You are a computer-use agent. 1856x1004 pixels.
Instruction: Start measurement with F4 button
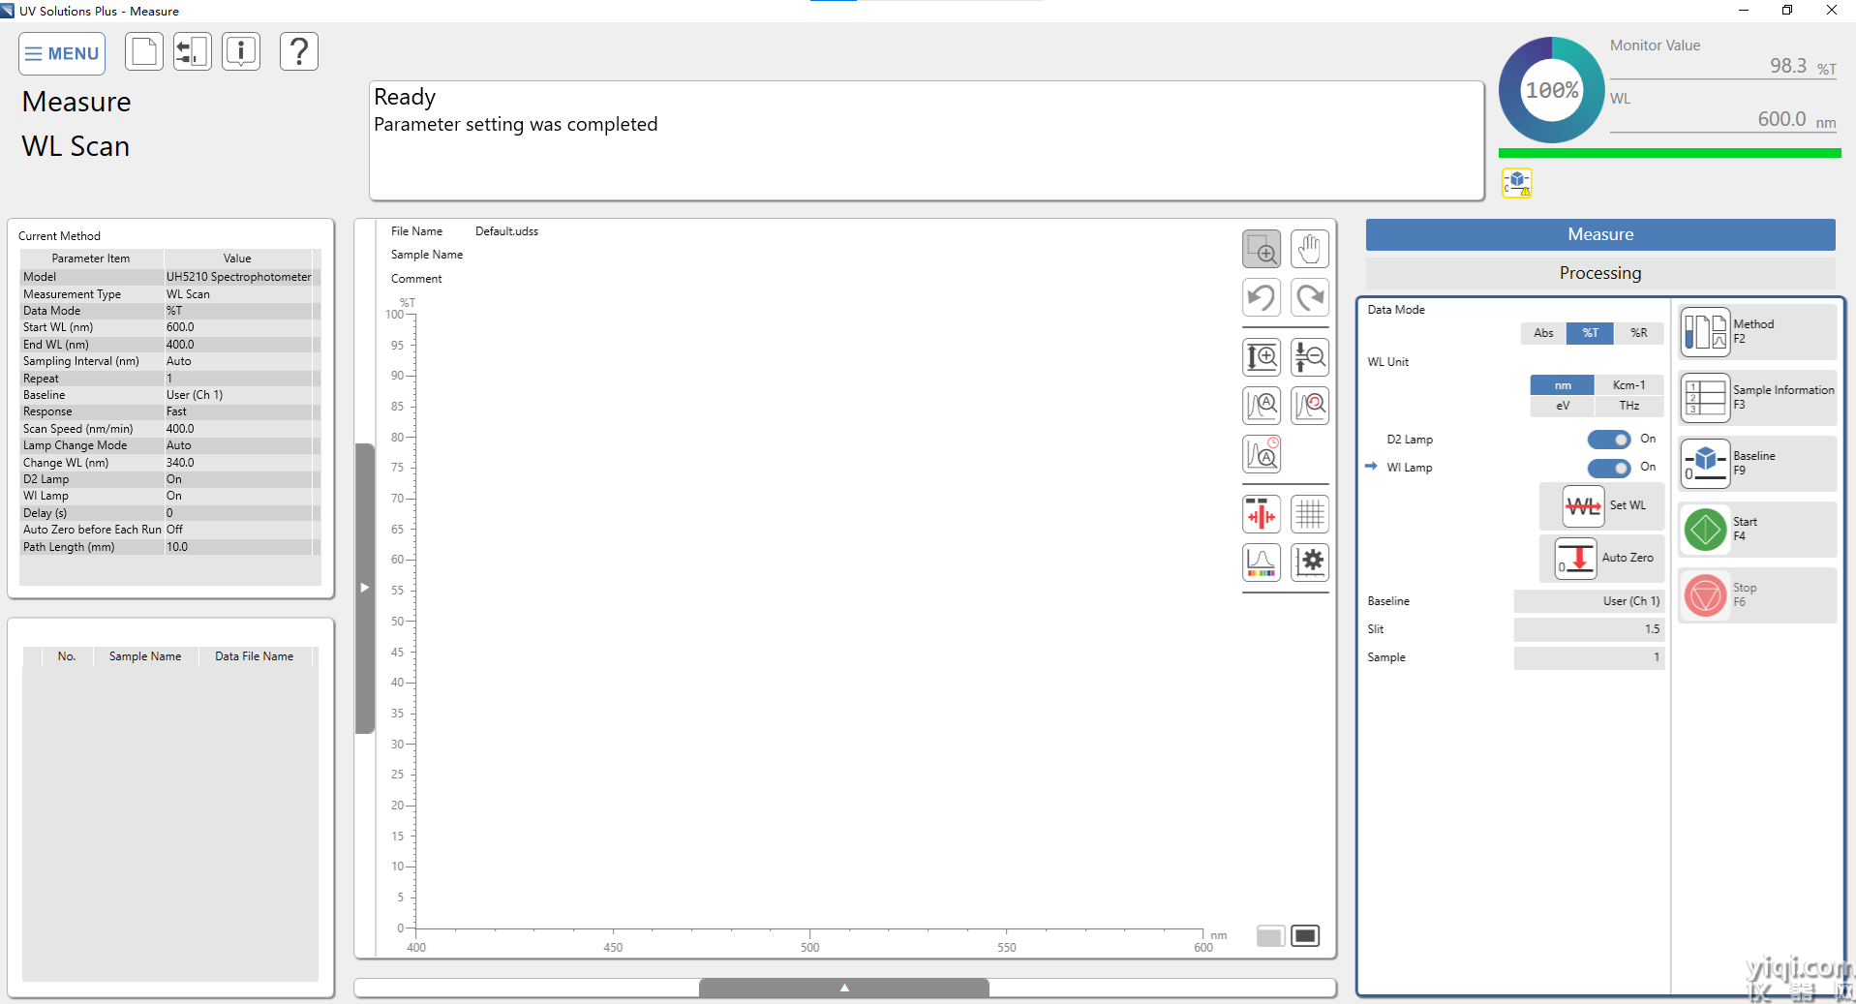coord(1757,530)
